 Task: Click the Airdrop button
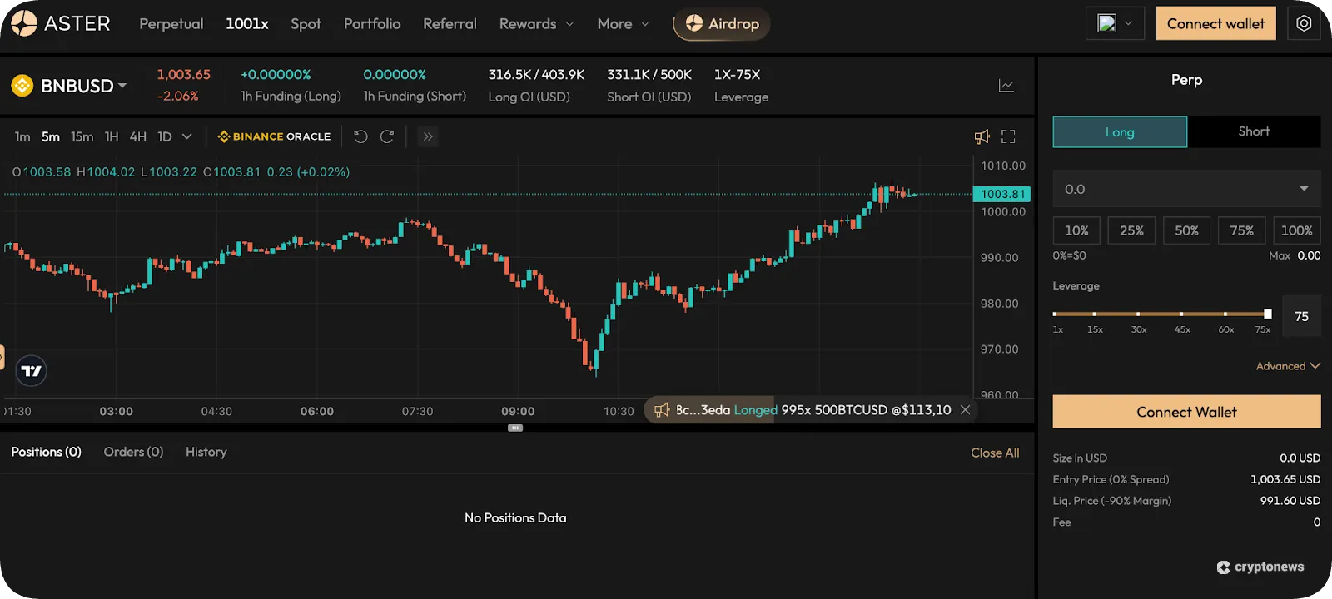[x=722, y=24]
